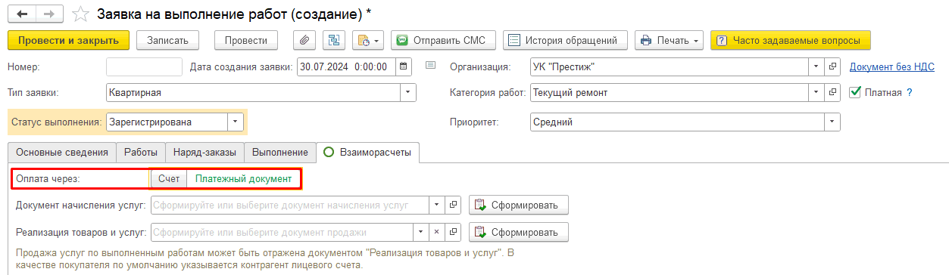Click the Дата создания заявки field
This screenshot has width=949, height=275.
pos(347,66)
